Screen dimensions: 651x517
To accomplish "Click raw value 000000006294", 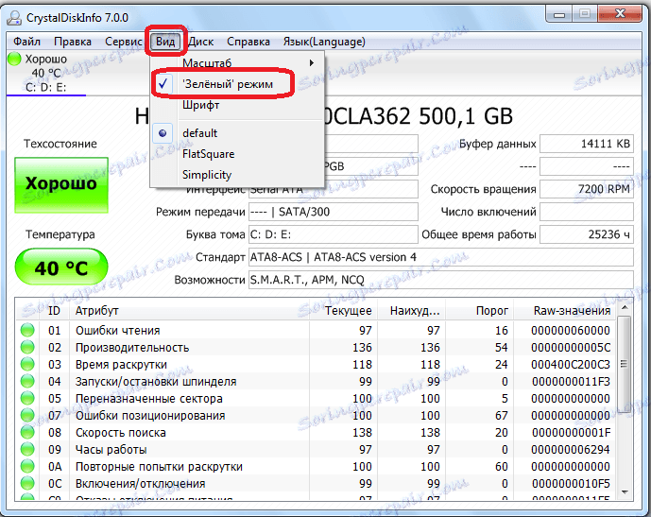I will tap(571, 449).
